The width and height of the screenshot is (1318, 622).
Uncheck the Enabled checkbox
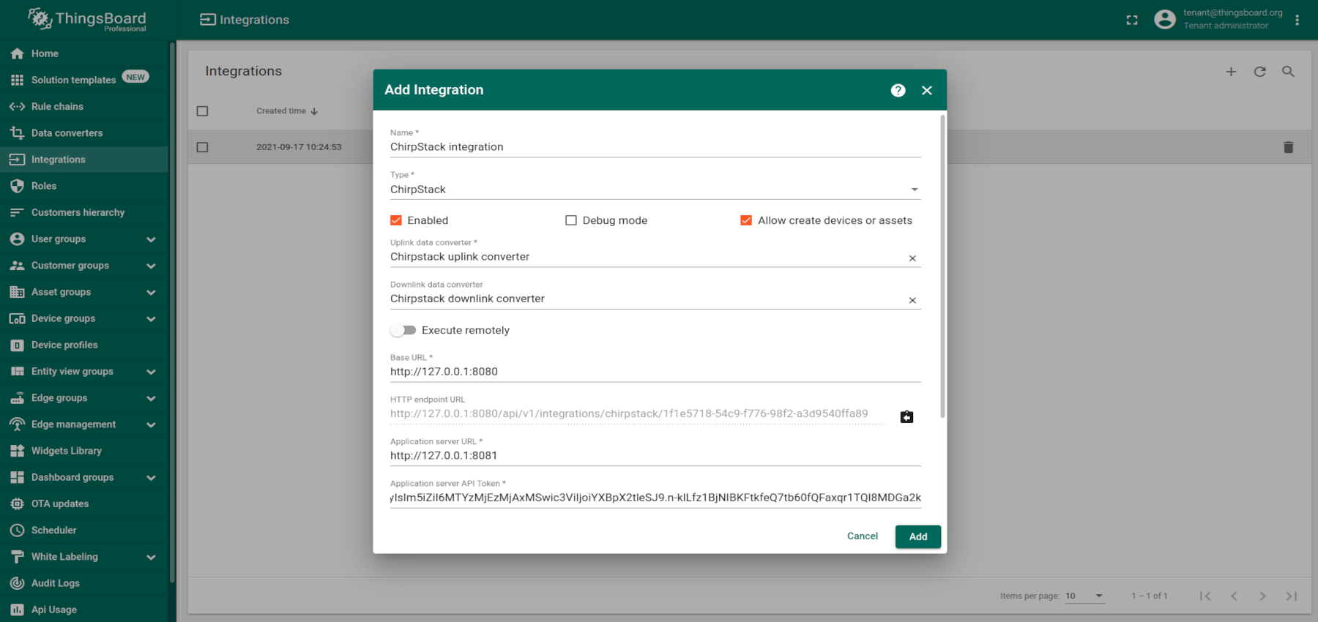[396, 220]
